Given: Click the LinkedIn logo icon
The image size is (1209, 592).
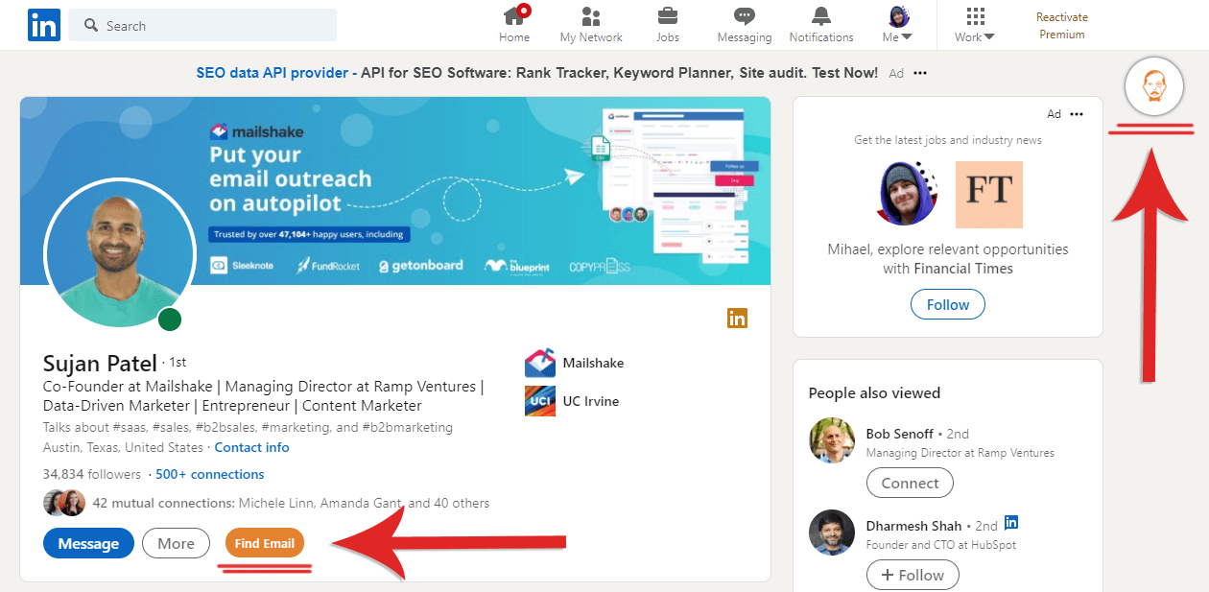Looking at the screenshot, I should 43,25.
